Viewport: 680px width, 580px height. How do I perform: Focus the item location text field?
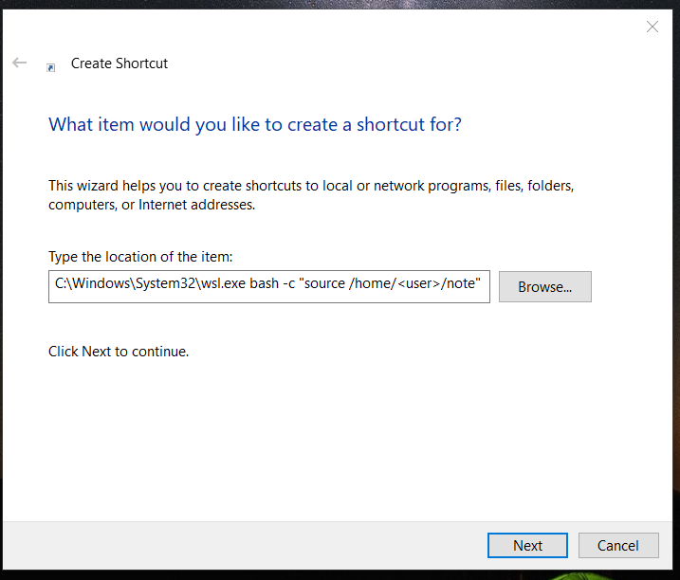click(268, 286)
